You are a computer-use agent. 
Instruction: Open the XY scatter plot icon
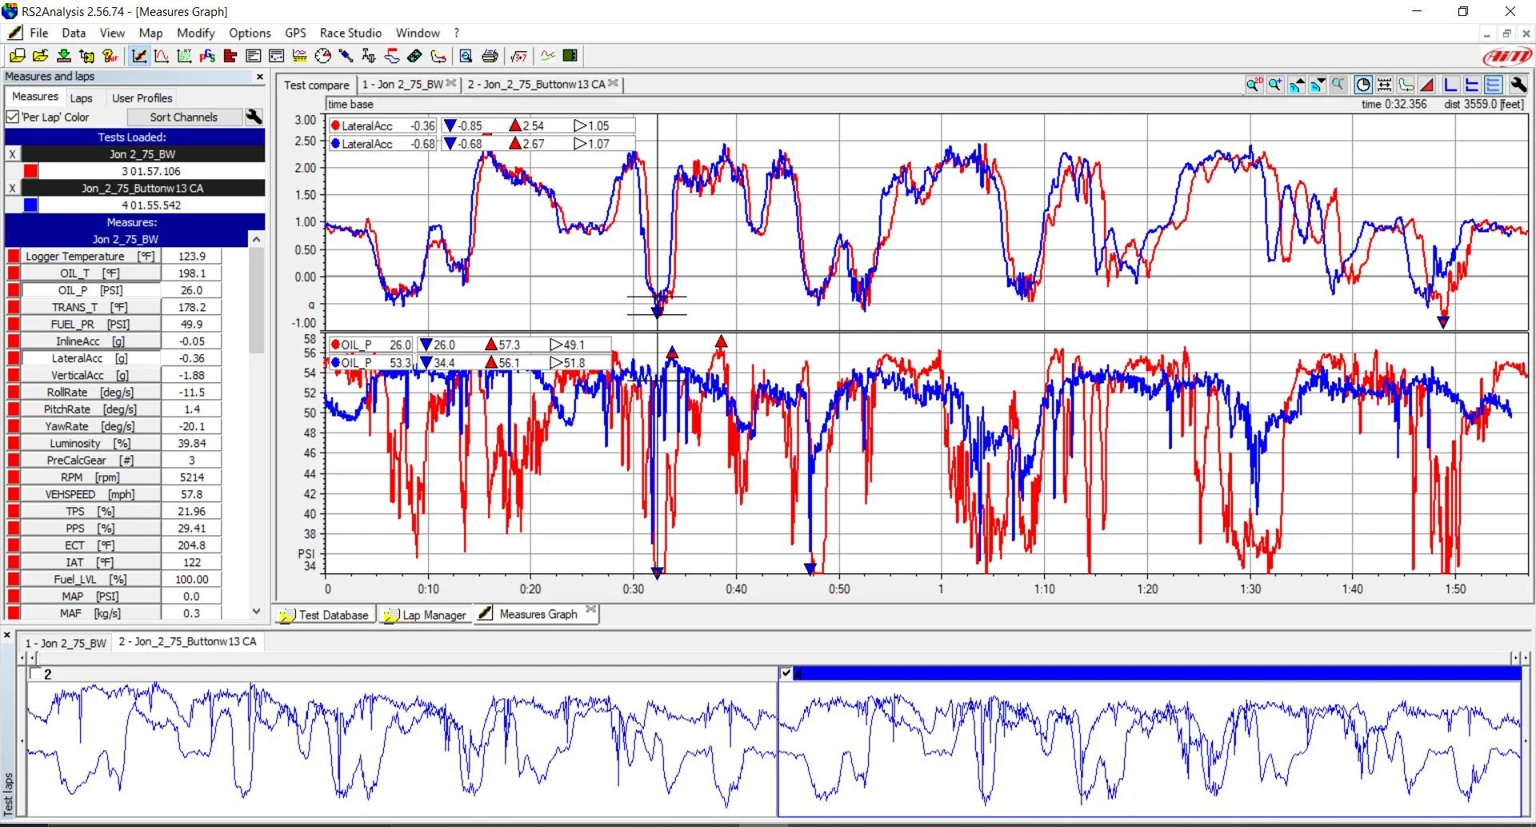[x=185, y=55]
